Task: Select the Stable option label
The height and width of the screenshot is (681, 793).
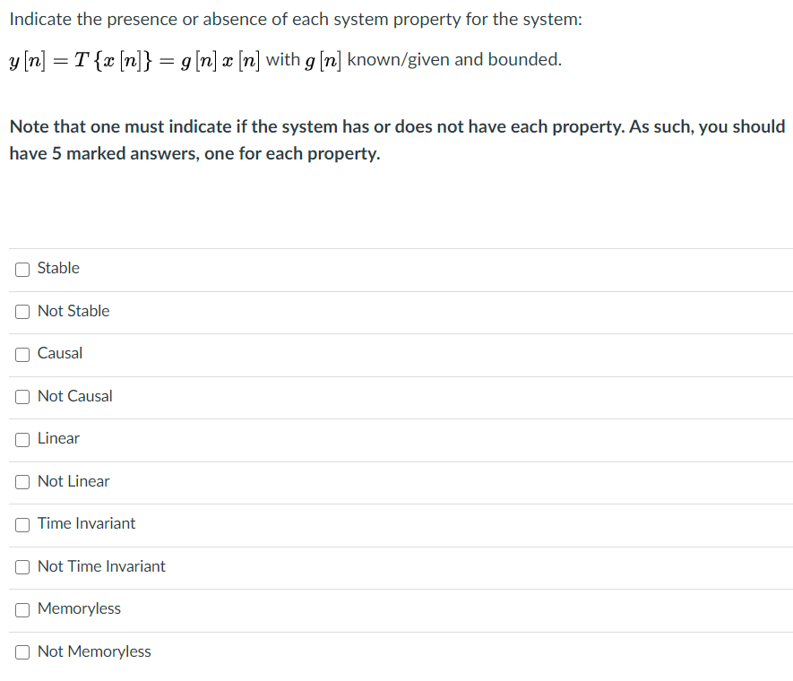Action: pos(57,268)
